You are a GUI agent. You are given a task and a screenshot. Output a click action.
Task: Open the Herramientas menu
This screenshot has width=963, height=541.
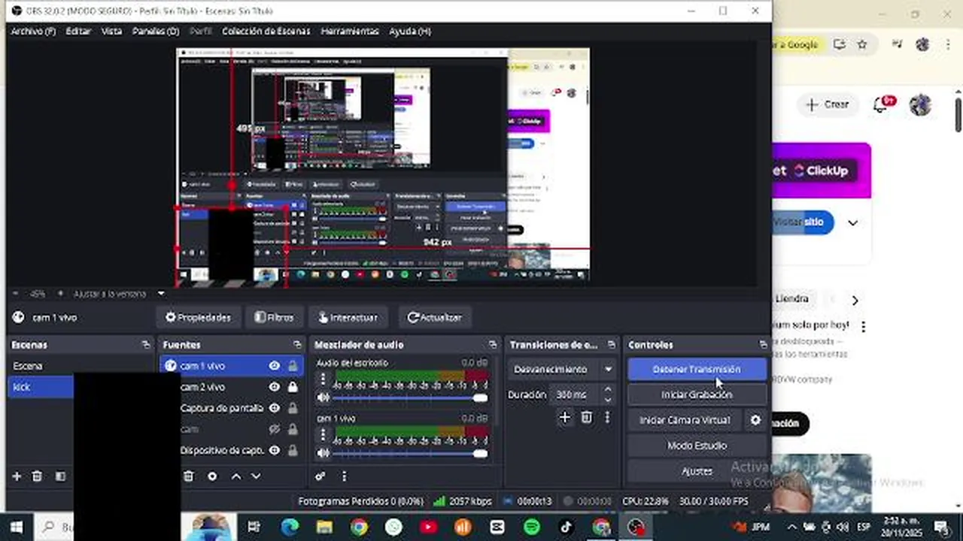350,32
